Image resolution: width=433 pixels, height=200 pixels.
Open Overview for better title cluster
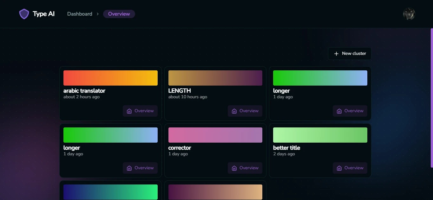pyautogui.click(x=350, y=168)
